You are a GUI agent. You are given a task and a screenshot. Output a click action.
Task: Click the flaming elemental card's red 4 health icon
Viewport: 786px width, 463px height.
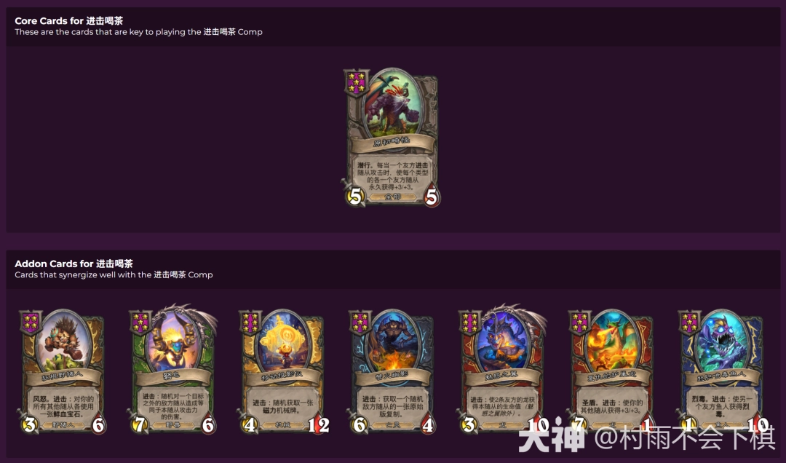(428, 425)
